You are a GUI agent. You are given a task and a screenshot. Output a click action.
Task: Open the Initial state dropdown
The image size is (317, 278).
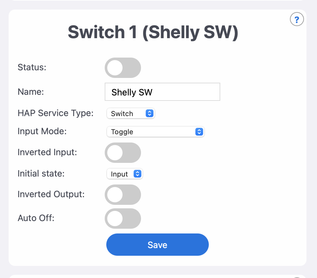pos(124,174)
